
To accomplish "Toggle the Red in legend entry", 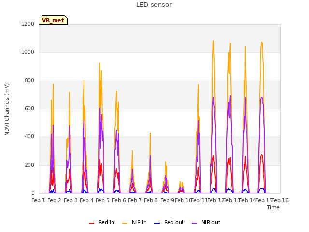I will click(x=101, y=222).
